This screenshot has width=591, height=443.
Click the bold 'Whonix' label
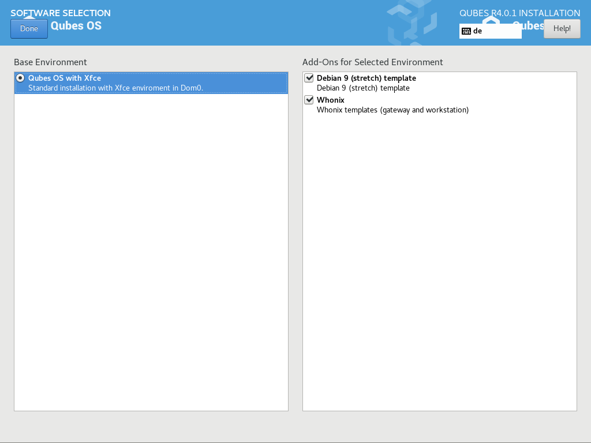(x=331, y=100)
